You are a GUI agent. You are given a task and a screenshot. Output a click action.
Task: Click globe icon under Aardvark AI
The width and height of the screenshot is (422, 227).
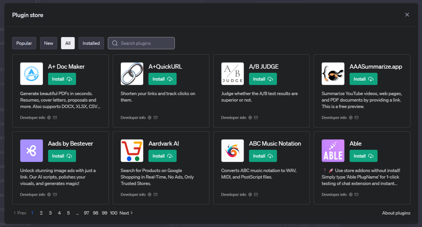[x=150, y=194]
